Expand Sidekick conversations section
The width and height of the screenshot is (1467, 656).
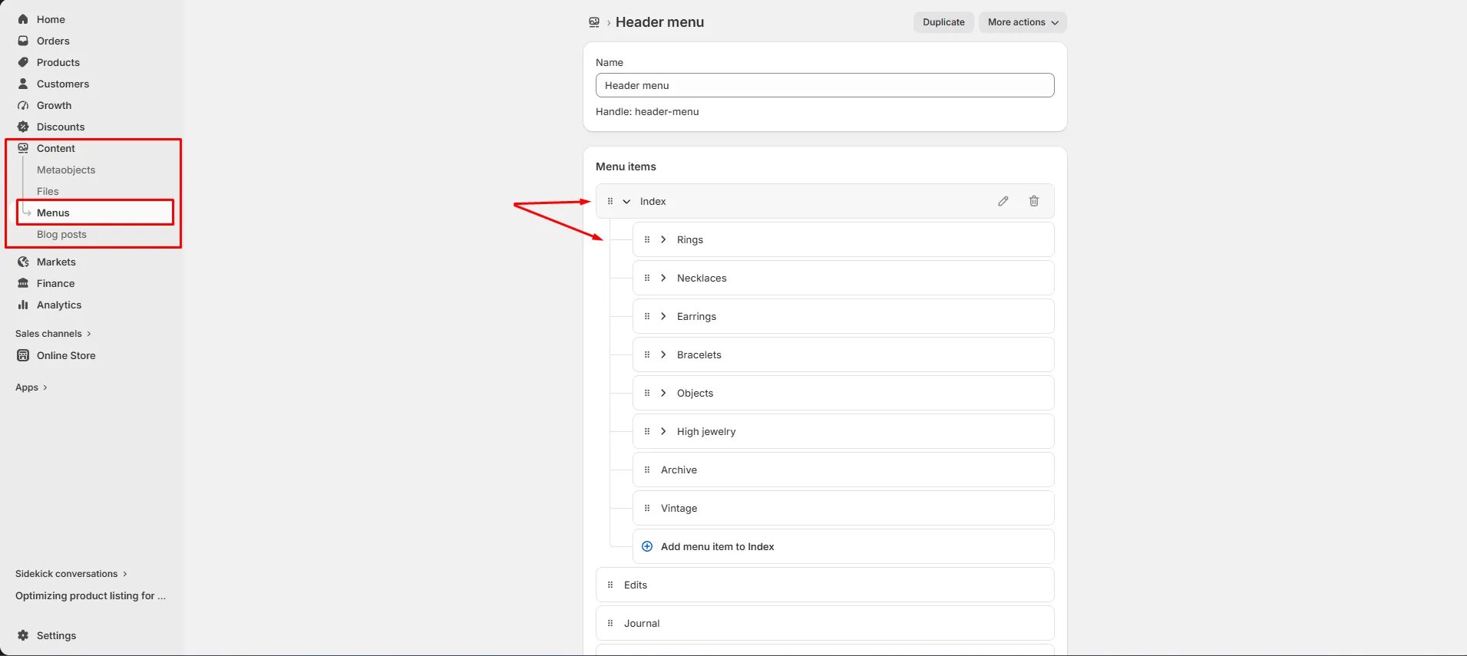point(71,574)
